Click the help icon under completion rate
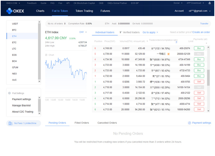The image size is (215, 156). [176, 42]
